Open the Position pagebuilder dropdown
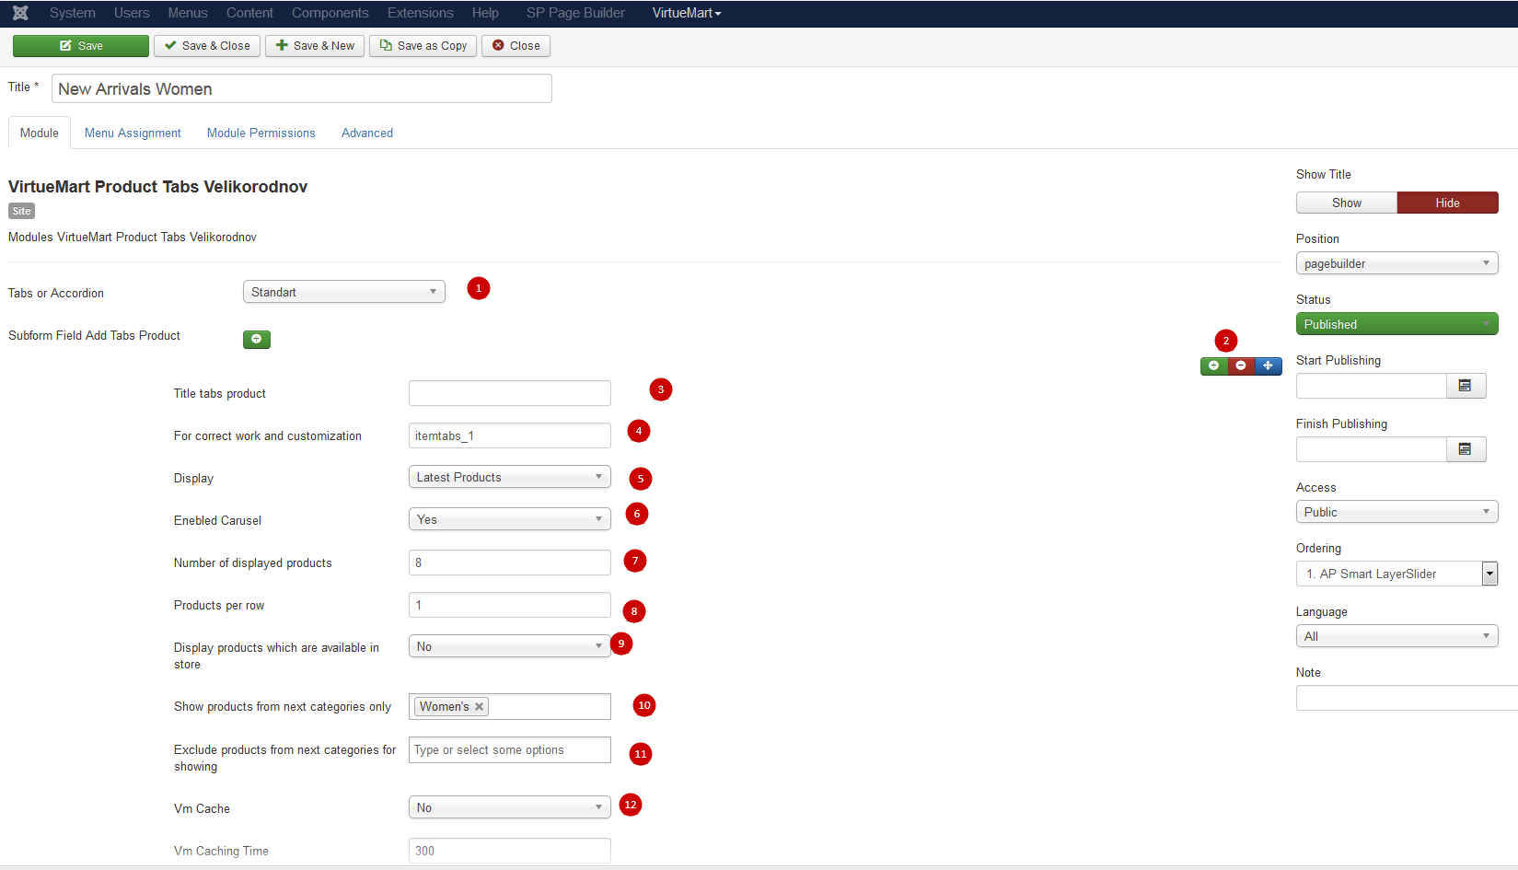This screenshot has height=870, width=1518. [x=1396, y=263]
